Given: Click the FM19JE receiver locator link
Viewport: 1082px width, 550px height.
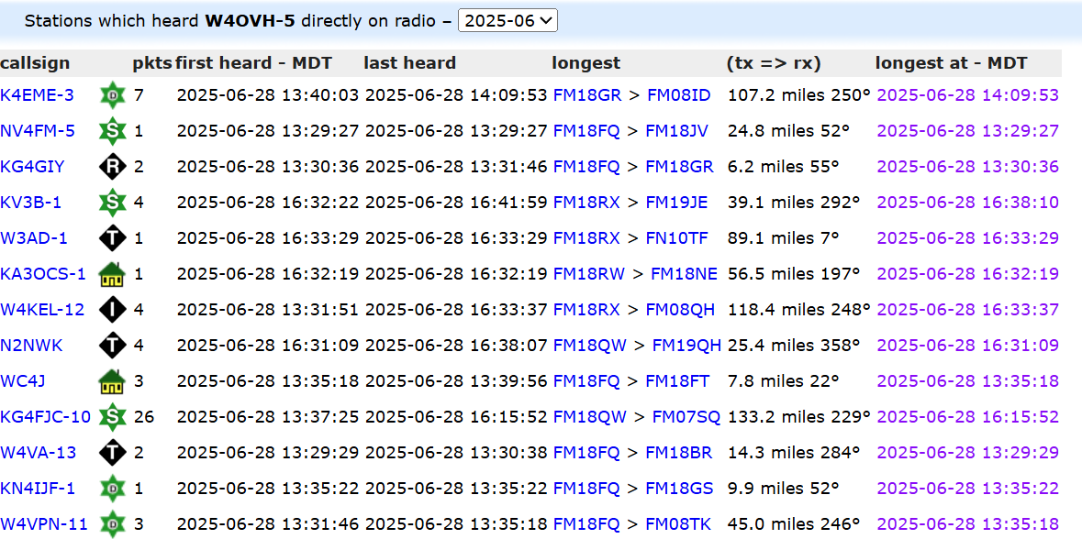Looking at the screenshot, I should tap(677, 203).
